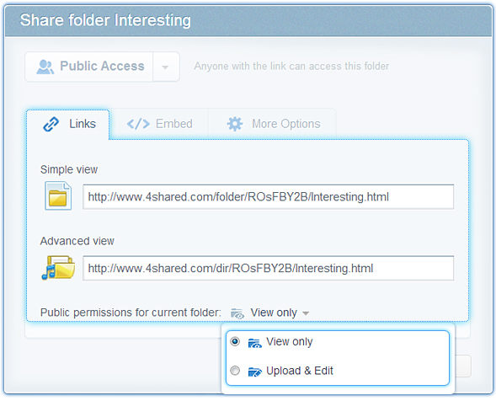Switch to the Embed tab

pyautogui.click(x=159, y=124)
